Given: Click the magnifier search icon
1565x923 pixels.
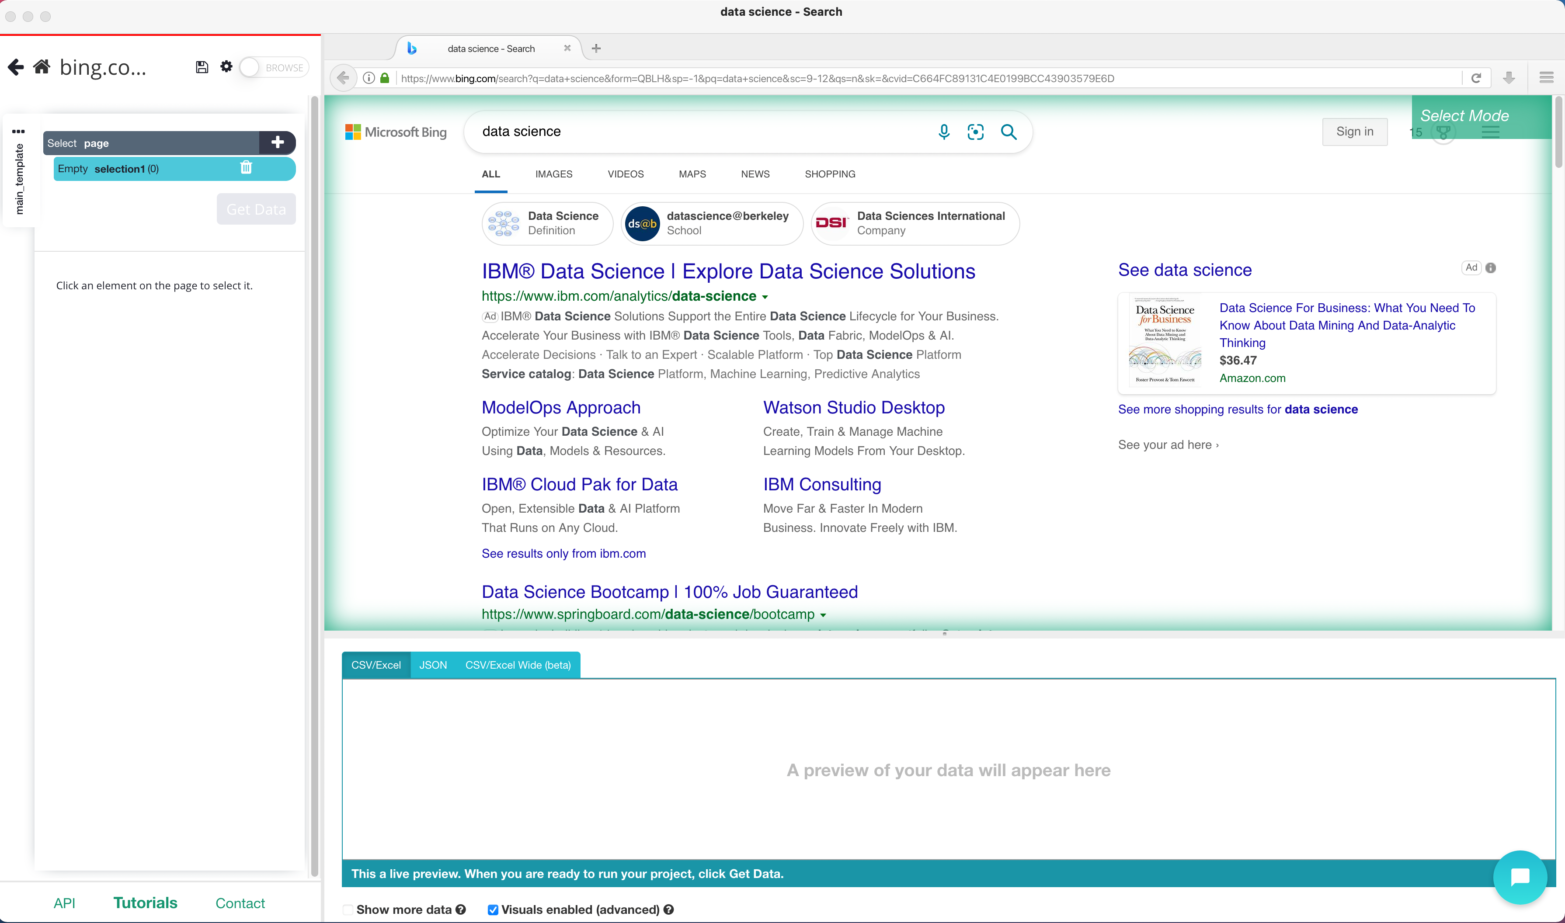Looking at the screenshot, I should pos(1009,132).
